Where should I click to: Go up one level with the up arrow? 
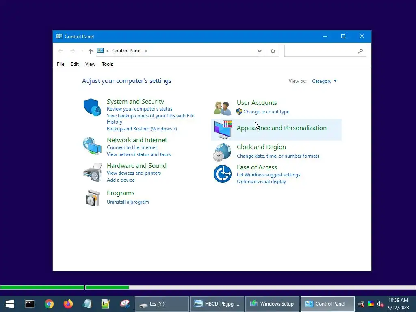coord(91,51)
